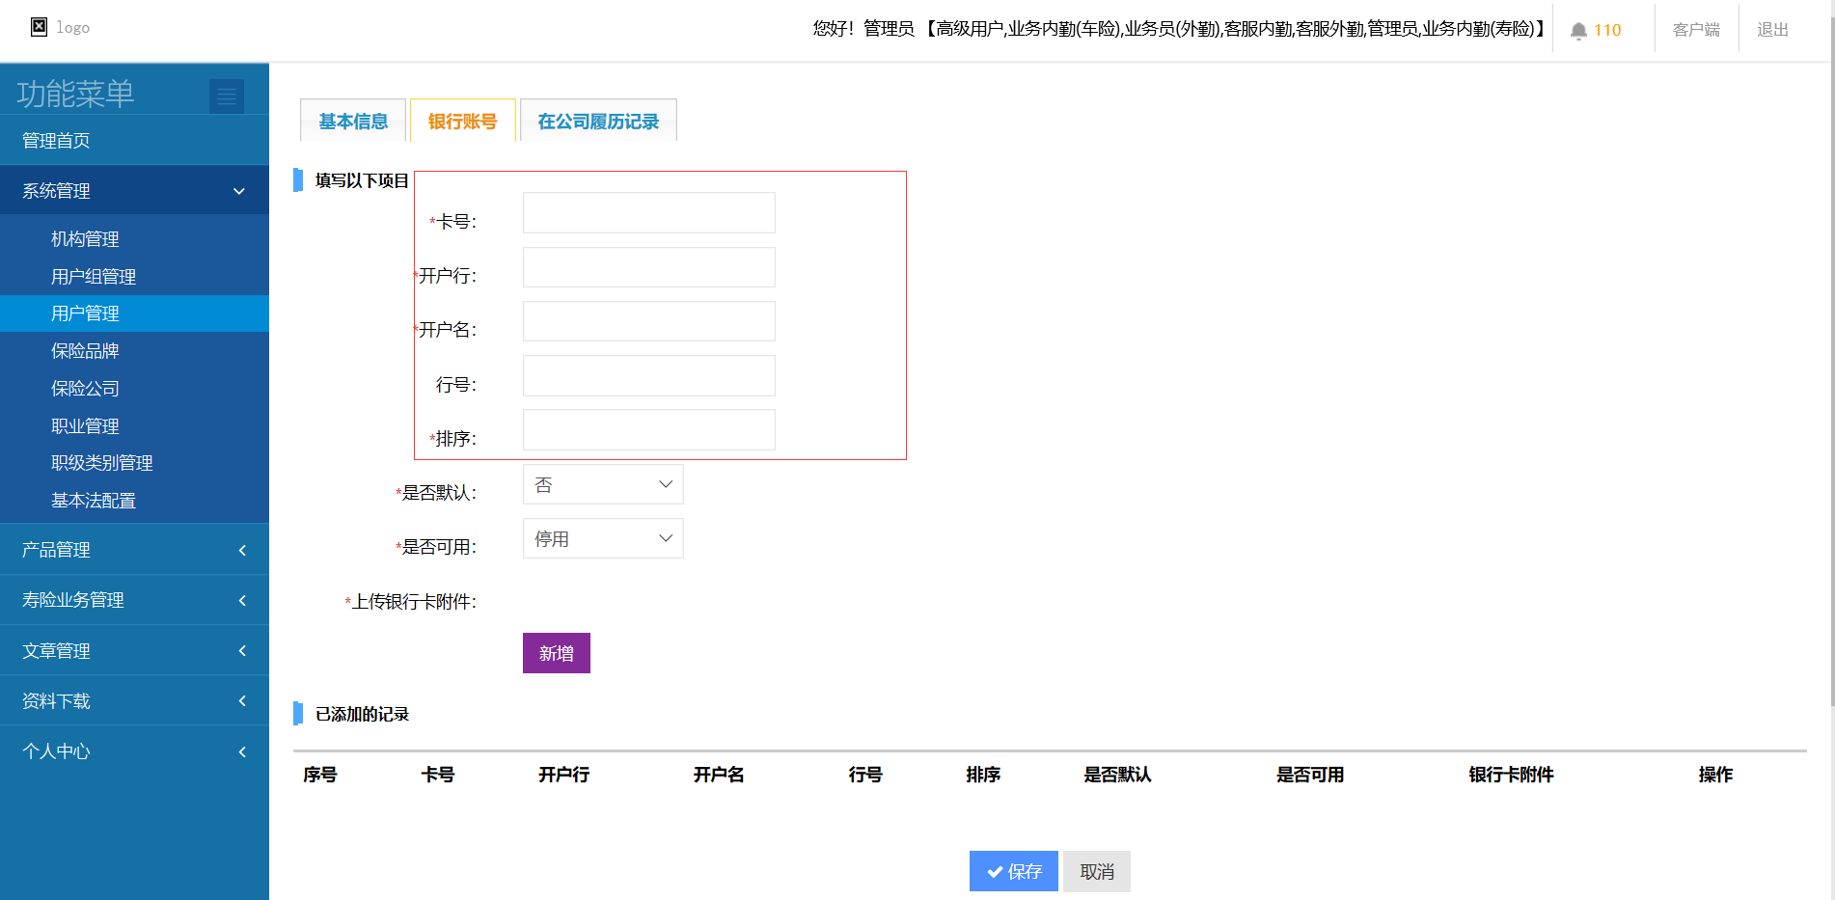
Task: Click the 取消 button
Action: [1097, 871]
